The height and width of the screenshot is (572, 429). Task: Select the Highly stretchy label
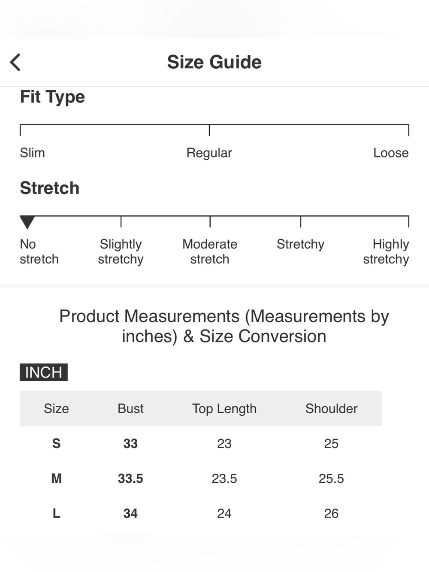click(x=386, y=252)
